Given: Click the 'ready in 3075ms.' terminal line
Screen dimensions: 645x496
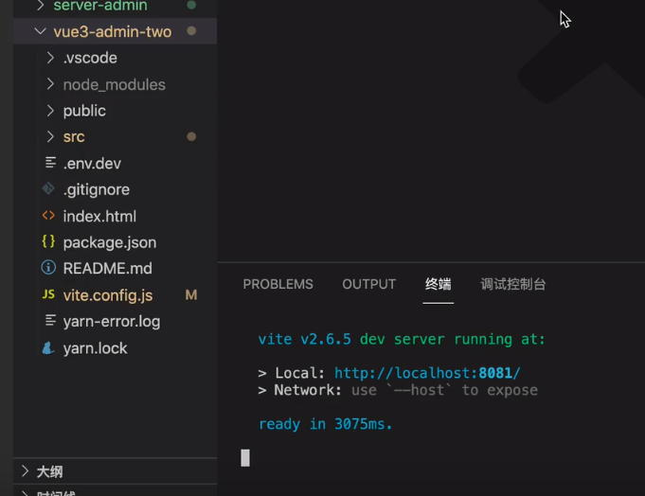Looking at the screenshot, I should point(326,424).
